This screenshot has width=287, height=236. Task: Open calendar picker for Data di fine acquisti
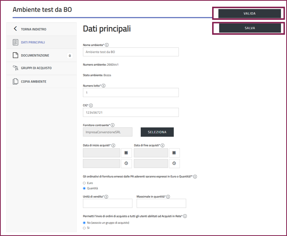tap(174, 153)
